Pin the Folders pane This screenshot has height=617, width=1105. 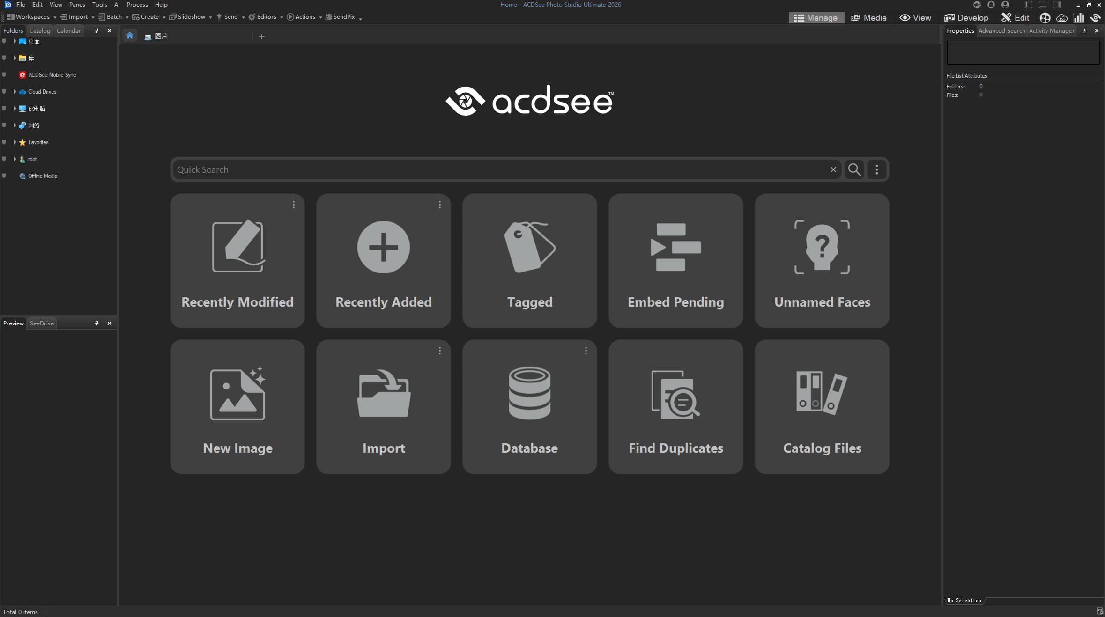[x=97, y=31]
